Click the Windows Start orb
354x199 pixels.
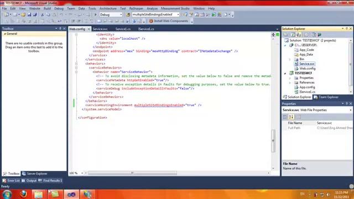click(7, 194)
